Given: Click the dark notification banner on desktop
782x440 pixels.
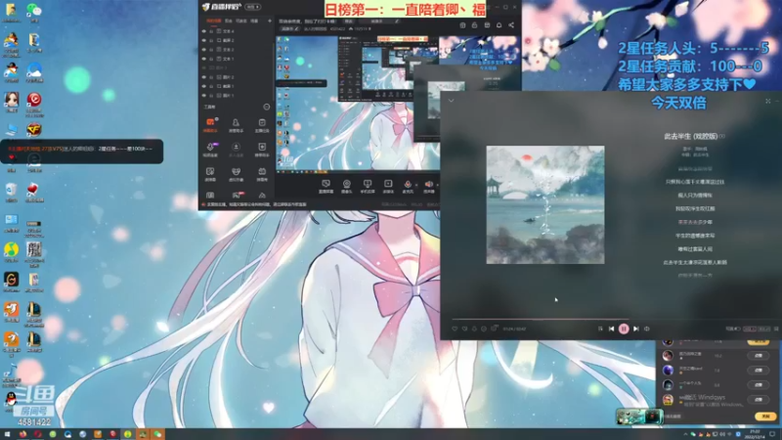Looking at the screenshot, I should point(82,152).
